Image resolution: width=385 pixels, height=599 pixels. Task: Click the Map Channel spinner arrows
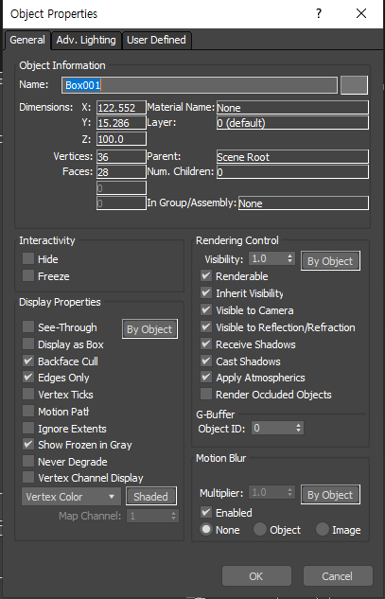click(x=174, y=516)
